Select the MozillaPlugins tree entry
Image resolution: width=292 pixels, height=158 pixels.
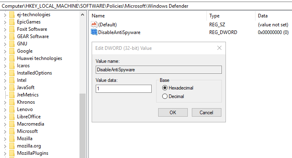(32, 153)
